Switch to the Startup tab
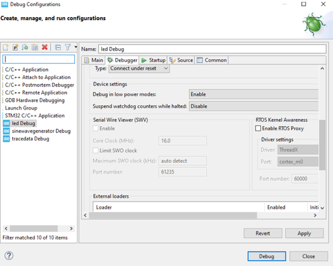 click(153, 60)
